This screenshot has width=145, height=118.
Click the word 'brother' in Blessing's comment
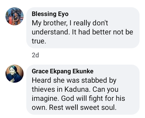55,23
